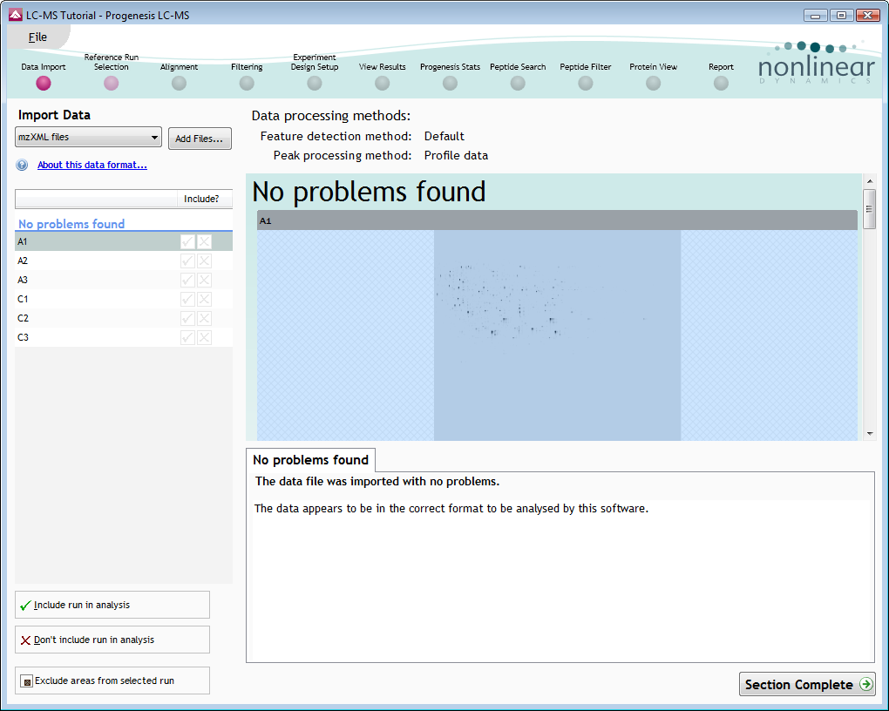Click Exclude areas from selected run button

tap(112, 681)
